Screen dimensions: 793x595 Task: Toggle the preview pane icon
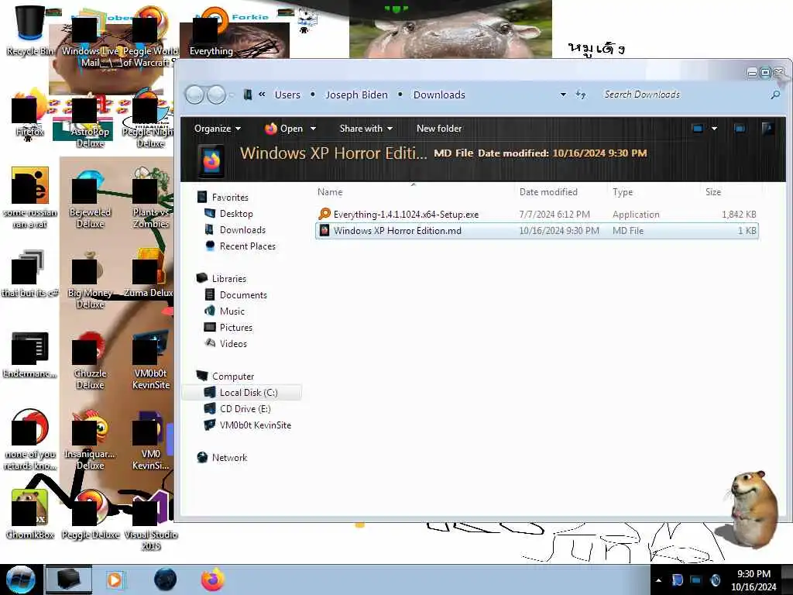(740, 129)
